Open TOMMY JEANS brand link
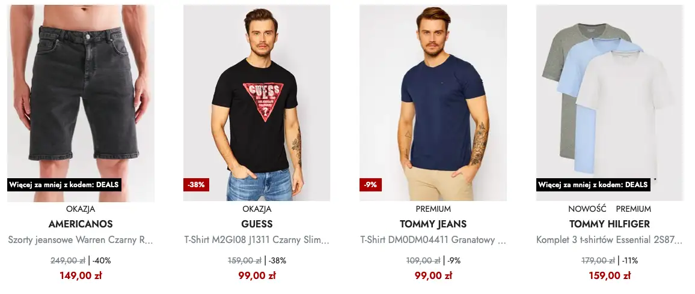695x294 pixels. tap(433, 224)
